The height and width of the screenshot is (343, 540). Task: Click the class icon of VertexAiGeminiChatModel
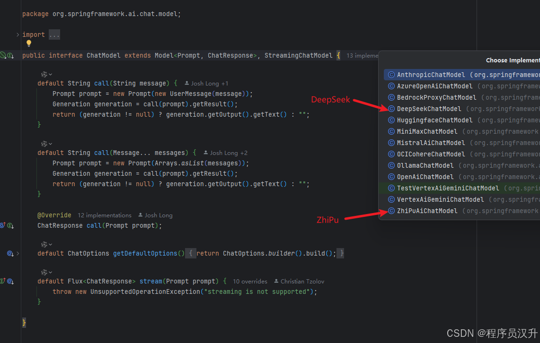(391, 199)
